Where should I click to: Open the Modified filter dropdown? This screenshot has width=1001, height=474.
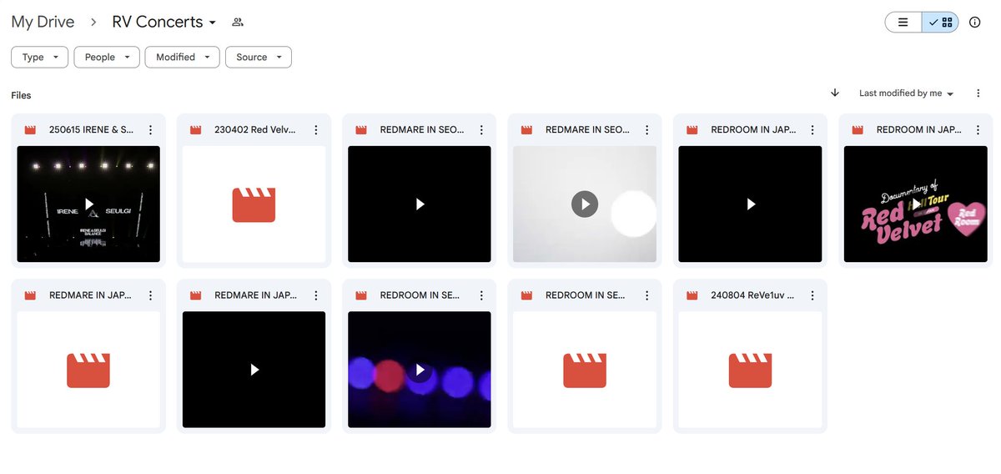click(183, 57)
